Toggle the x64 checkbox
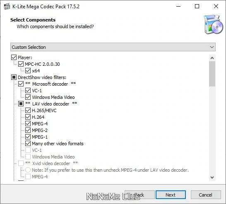This screenshot has height=204, width=226. click(x=28, y=71)
